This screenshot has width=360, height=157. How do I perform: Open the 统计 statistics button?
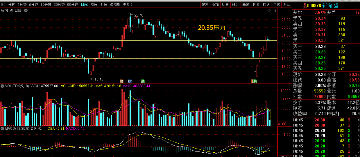coord(235,5)
